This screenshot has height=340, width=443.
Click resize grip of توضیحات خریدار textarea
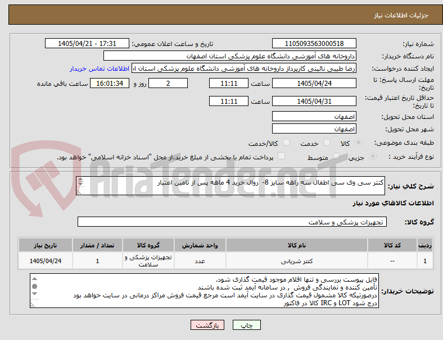(33, 305)
